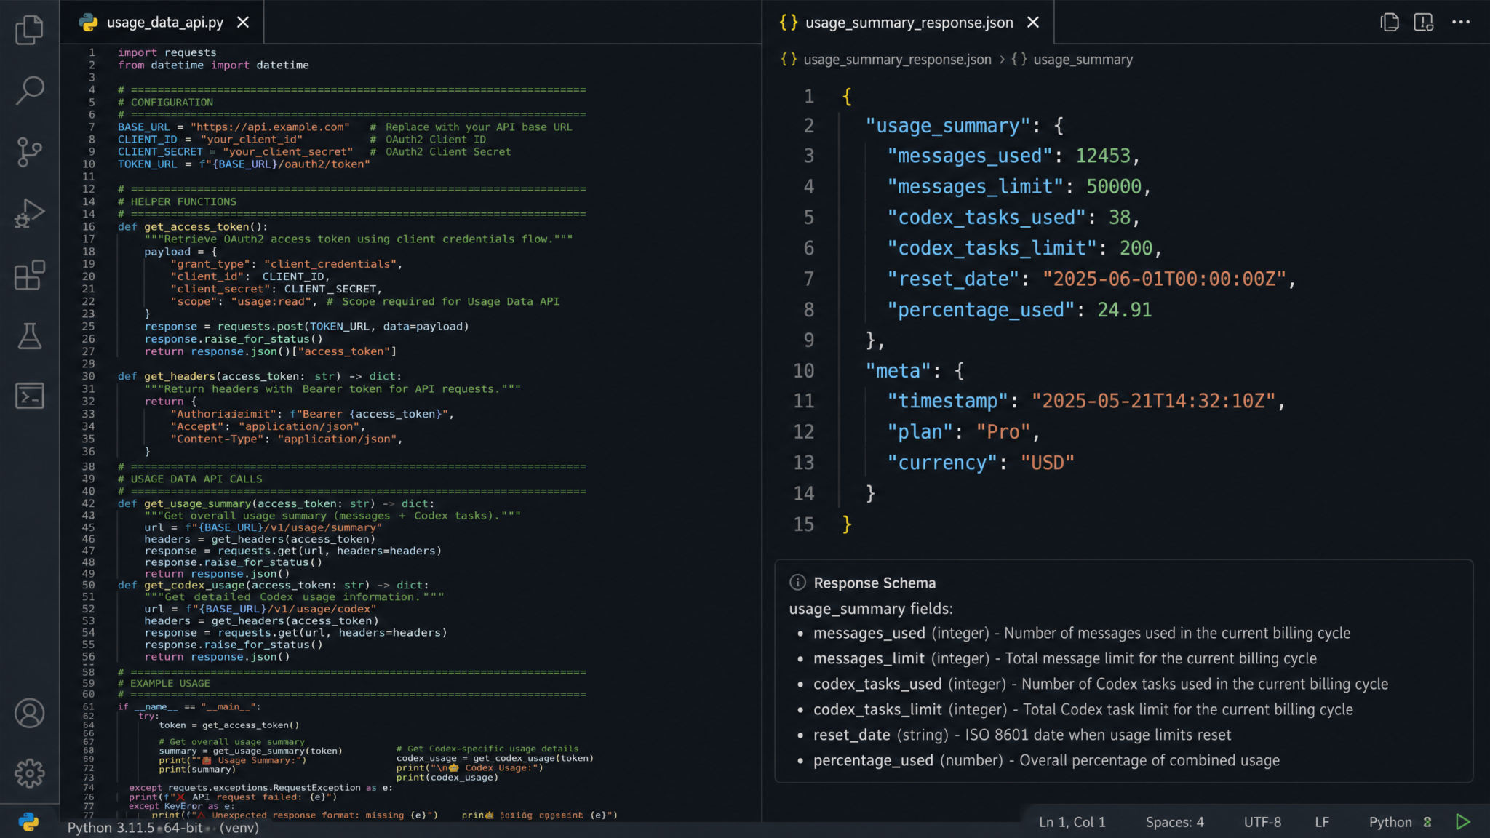Click the info icon beside Response Schema
1490x838 pixels.
point(797,583)
